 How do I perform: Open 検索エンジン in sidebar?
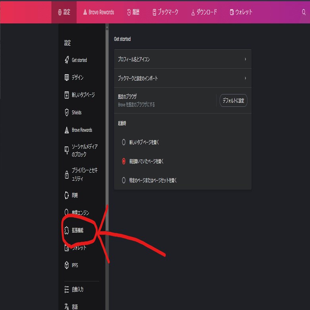80,212
